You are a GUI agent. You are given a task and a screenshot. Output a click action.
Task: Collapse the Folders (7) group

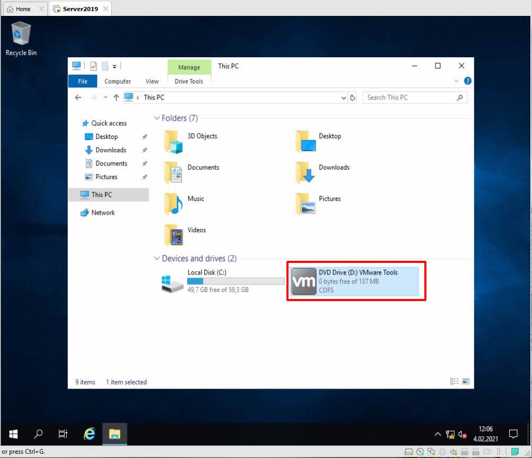tap(156, 118)
